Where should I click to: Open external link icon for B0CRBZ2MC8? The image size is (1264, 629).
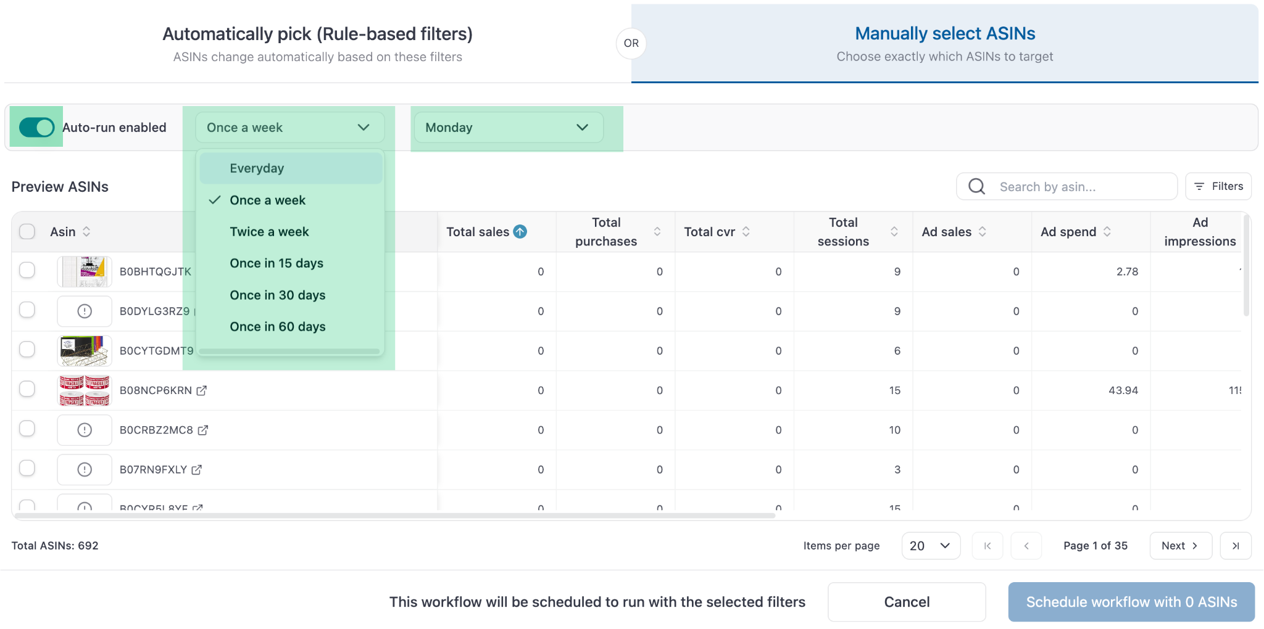203,430
